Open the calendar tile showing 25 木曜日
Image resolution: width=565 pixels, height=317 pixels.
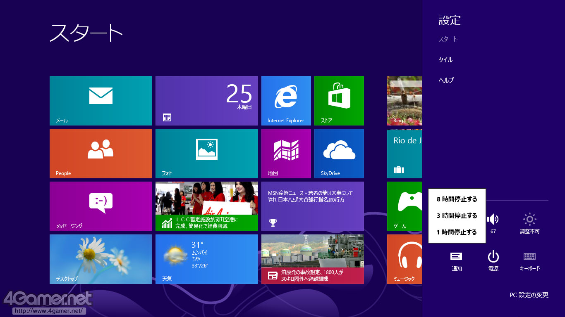pyautogui.click(x=207, y=101)
